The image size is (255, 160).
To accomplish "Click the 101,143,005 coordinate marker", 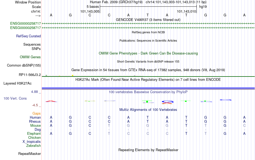I will click(90, 11).
